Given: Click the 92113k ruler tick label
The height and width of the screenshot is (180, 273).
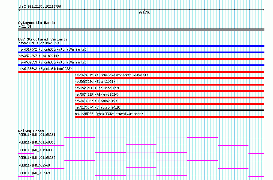Looking at the screenshot, I should (144, 12).
